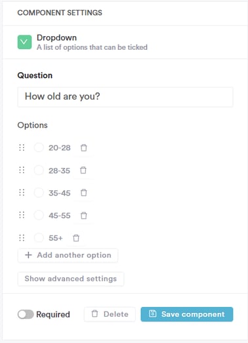The height and width of the screenshot is (343, 248).
Task: Click the 45-55 option text label
Action: [60, 216]
